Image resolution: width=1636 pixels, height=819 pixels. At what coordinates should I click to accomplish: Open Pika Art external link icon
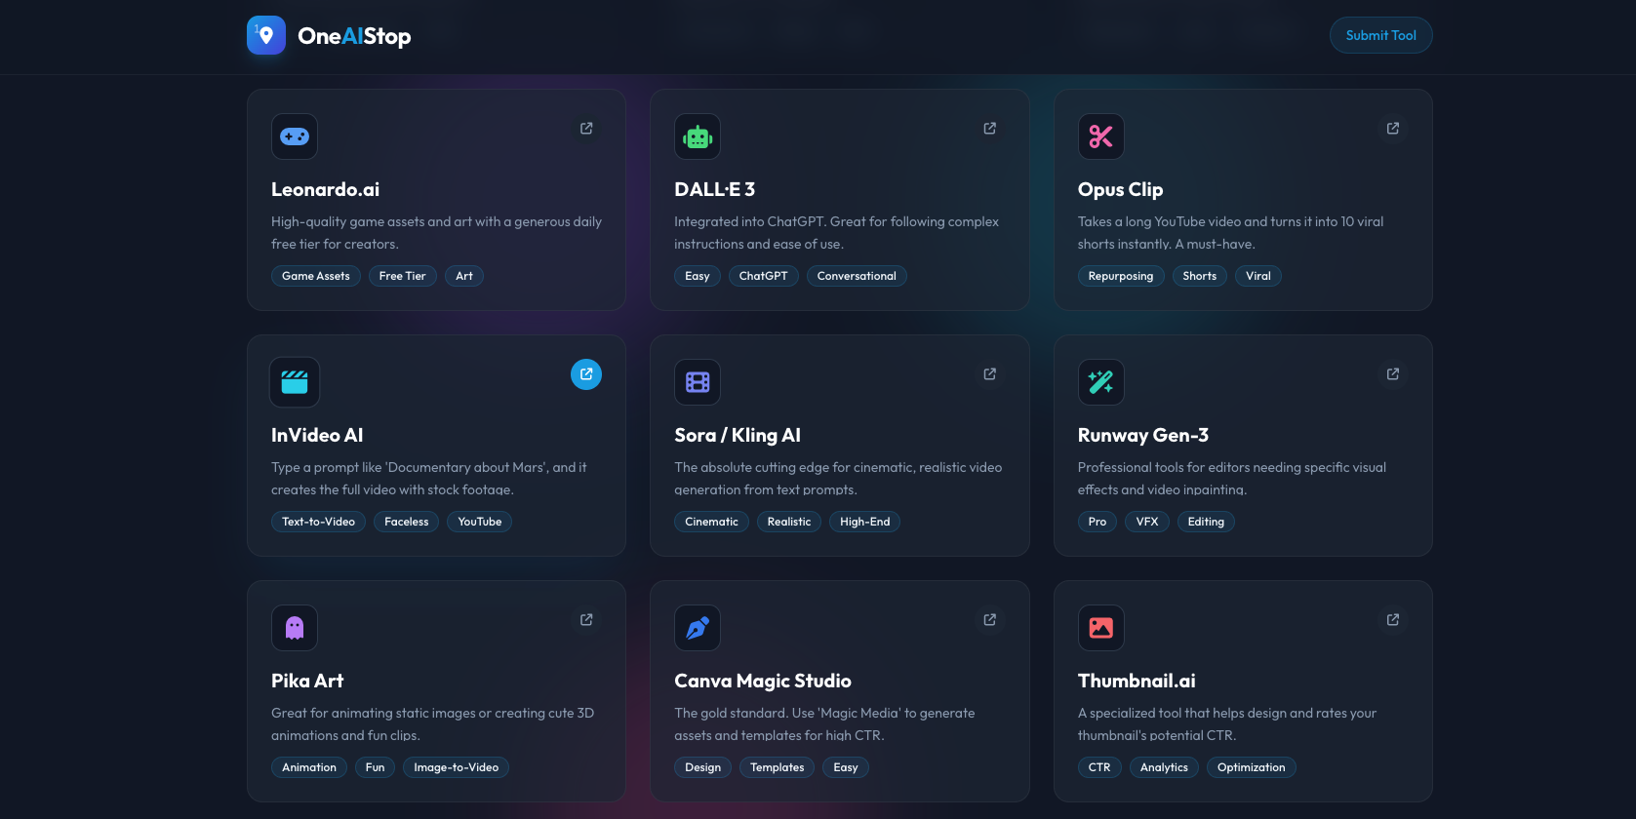click(x=586, y=620)
